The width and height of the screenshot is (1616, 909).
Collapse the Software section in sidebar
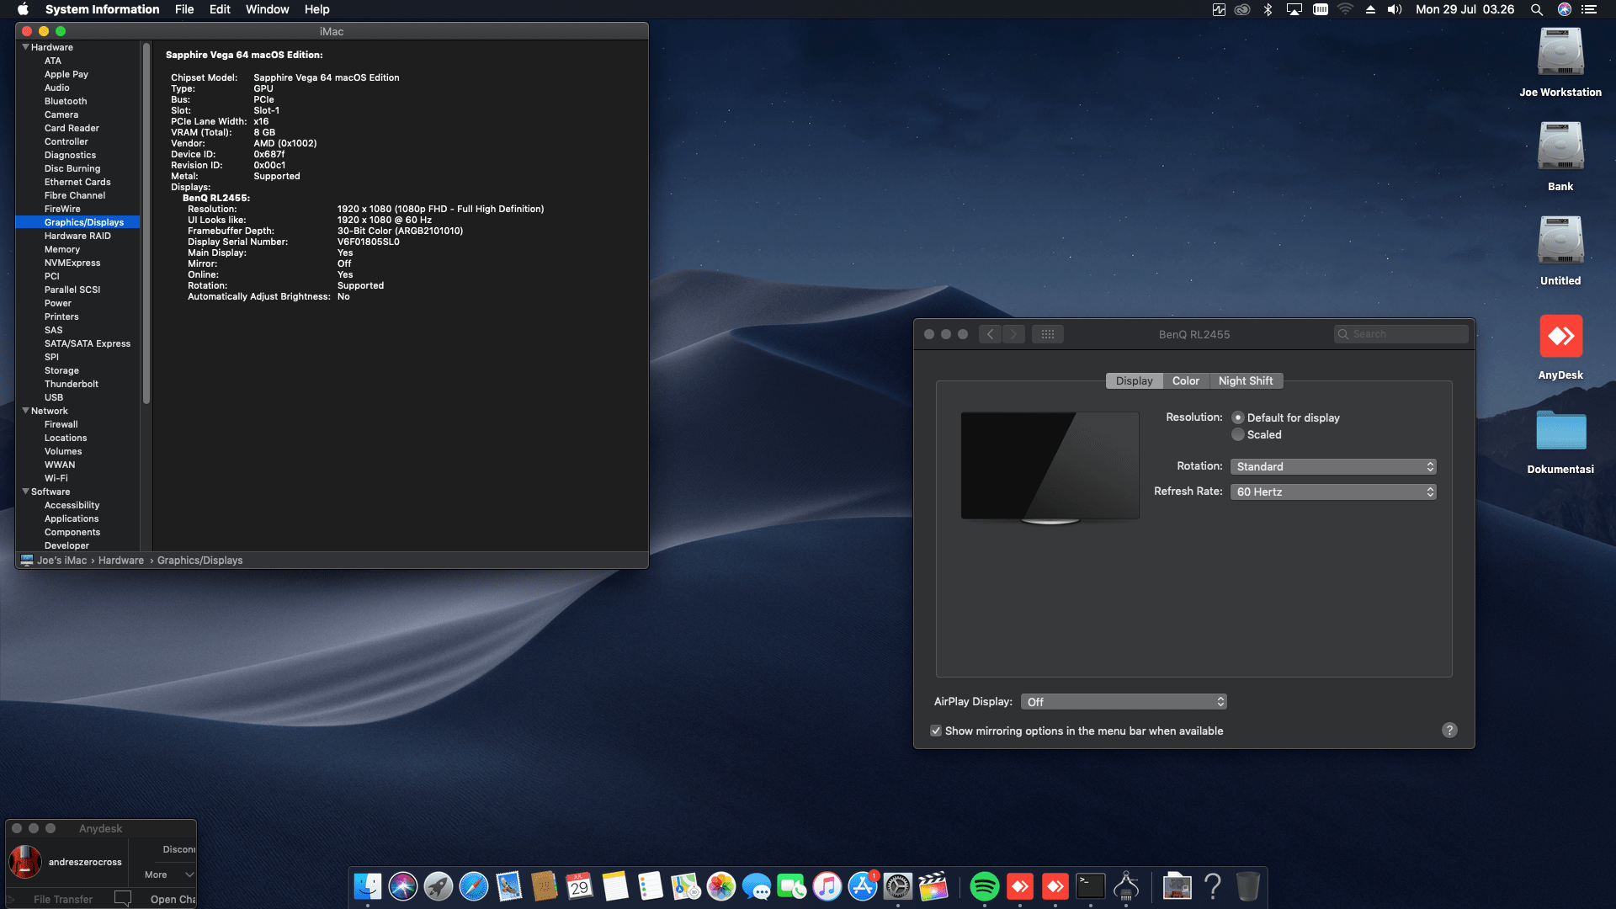pyautogui.click(x=26, y=492)
